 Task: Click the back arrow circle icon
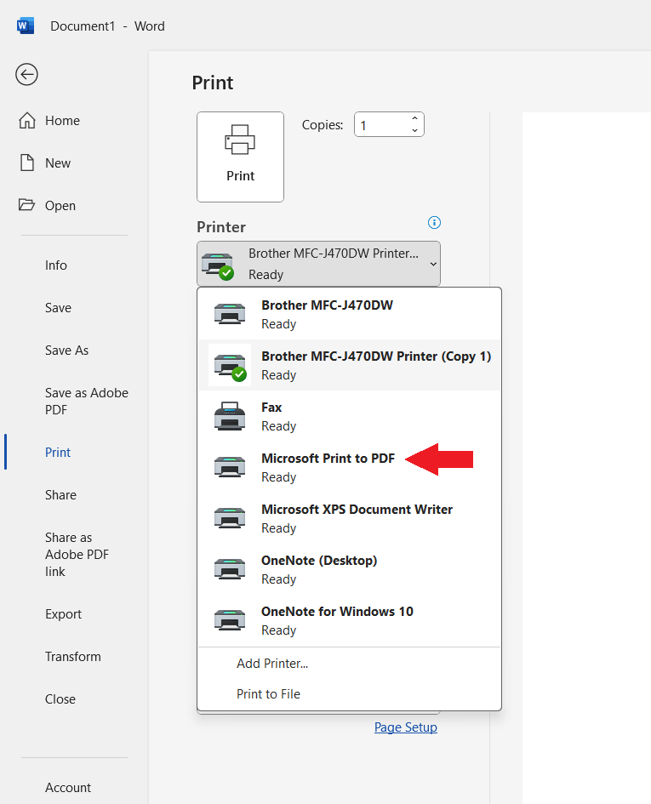tap(26, 74)
